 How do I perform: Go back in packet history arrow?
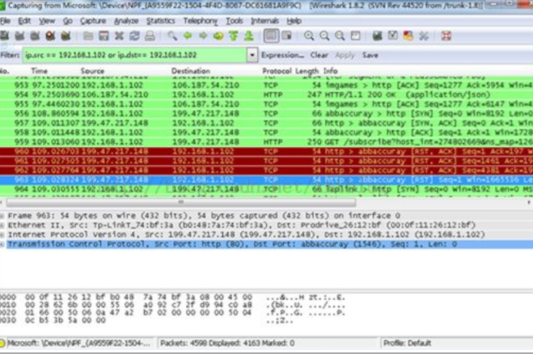click(188, 36)
